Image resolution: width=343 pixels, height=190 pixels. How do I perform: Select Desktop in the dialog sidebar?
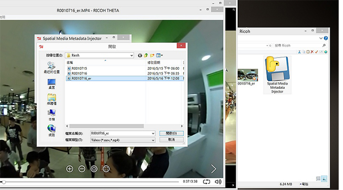click(51, 84)
